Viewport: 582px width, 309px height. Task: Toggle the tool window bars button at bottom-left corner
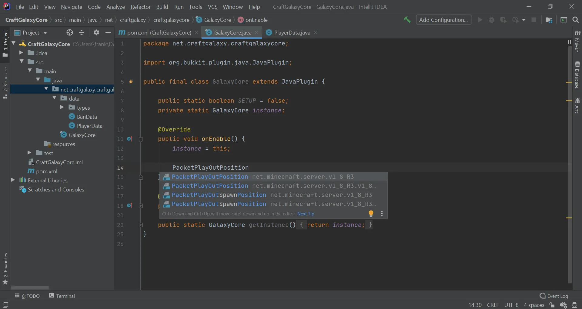[x=5, y=305]
